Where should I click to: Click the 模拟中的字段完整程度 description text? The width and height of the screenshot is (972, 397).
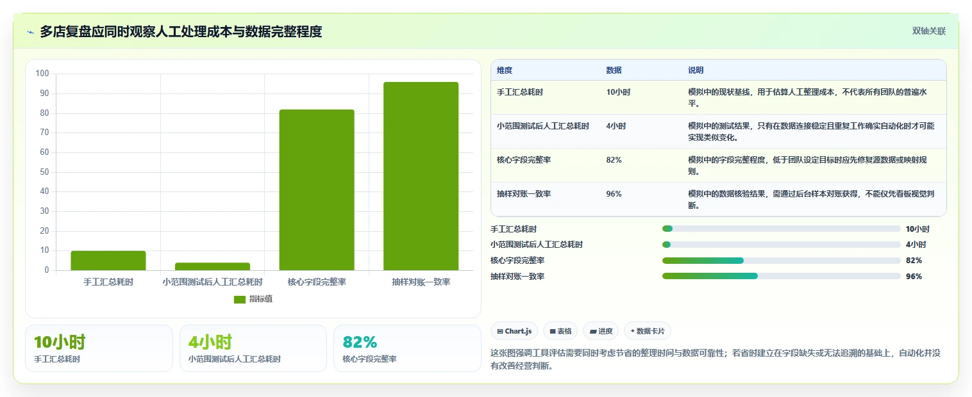(x=807, y=165)
